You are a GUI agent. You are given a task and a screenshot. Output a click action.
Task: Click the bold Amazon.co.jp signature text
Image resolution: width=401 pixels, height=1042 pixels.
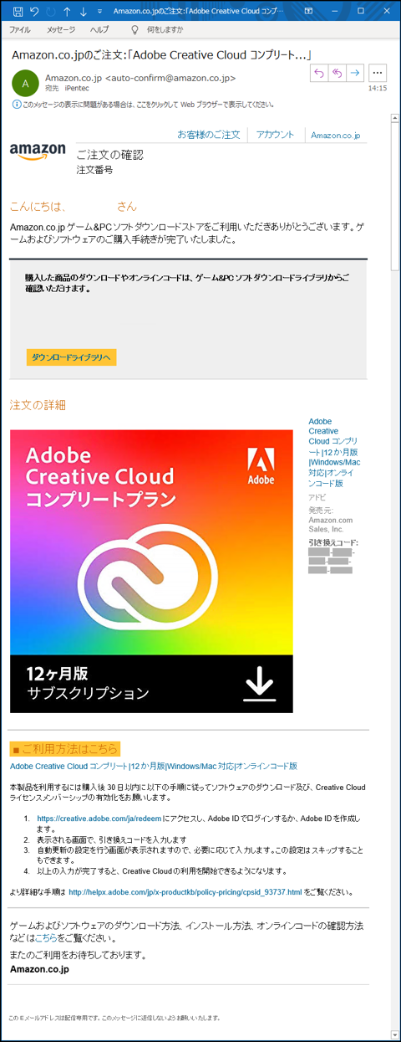(x=39, y=969)
